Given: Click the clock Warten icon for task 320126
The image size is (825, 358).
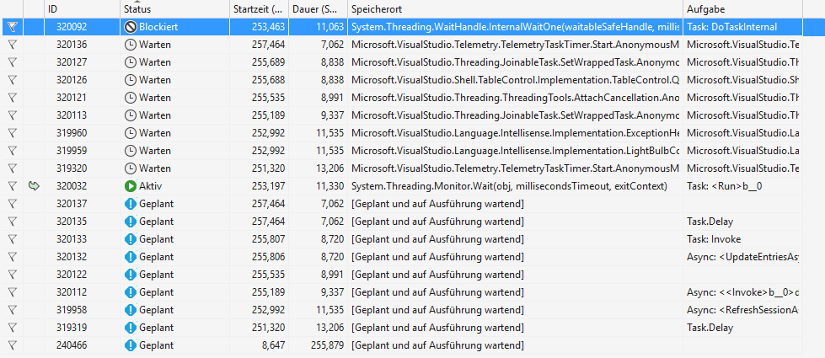Looking at the screenshot, I should [x=130, y=80].
